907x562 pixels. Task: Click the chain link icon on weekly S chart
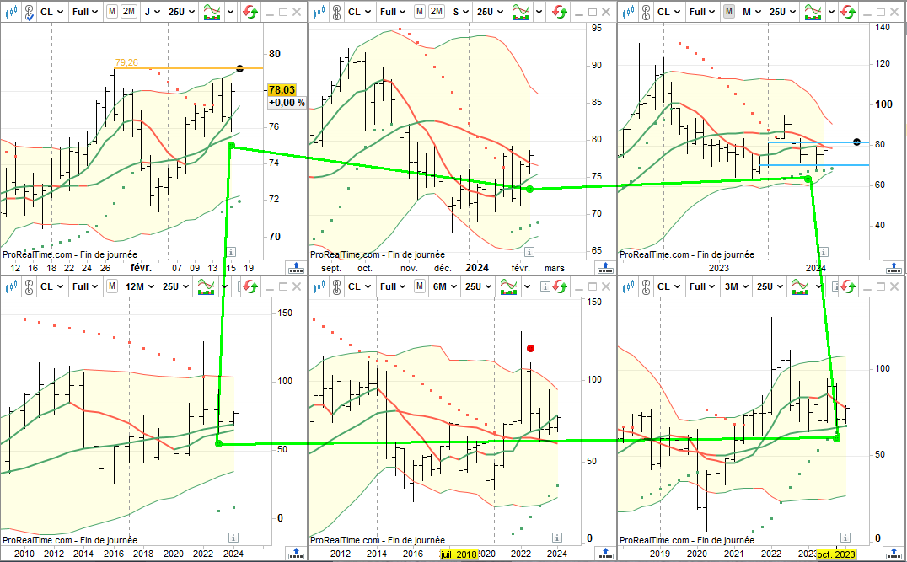pyautogui.click(x=338, y=12)
